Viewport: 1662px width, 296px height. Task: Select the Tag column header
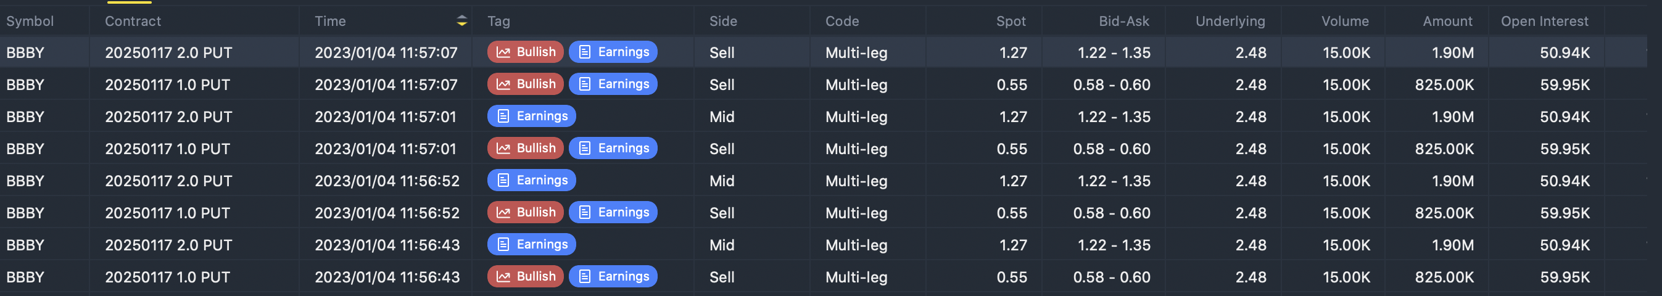tap(498, 22)
